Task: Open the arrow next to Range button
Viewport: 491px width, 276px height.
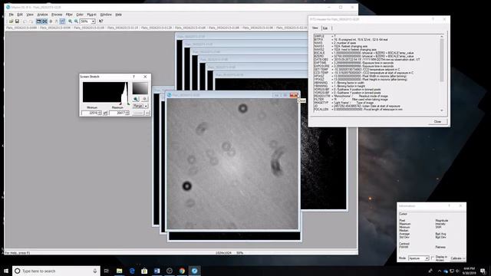Action: [146, 106]
